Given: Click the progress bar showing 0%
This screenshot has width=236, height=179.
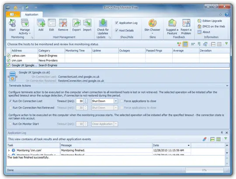Looking at the screenshot, I should 204,170.
